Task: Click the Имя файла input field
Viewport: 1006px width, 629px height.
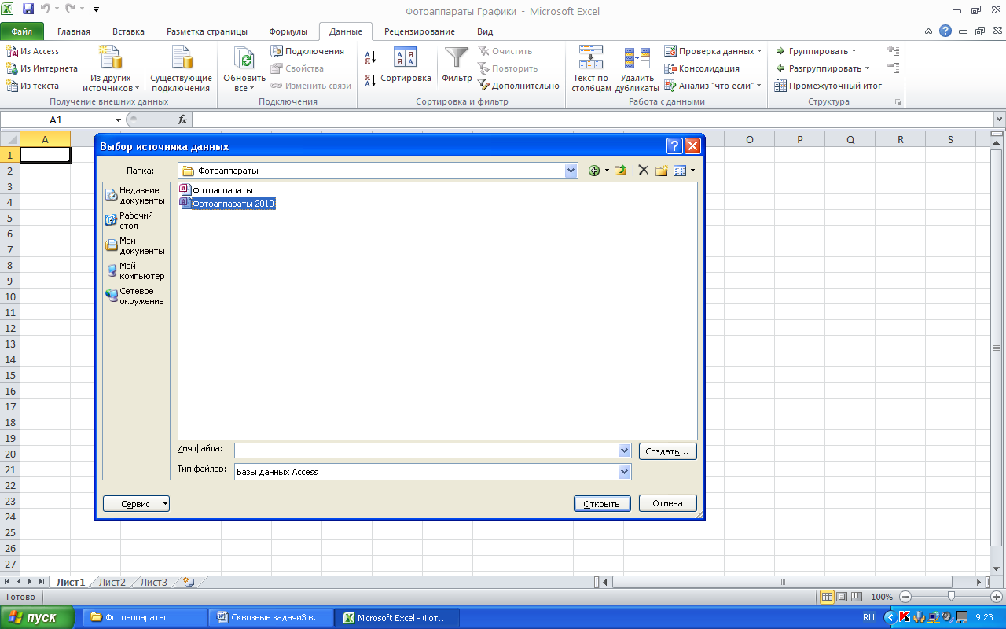Action: (427, 451)
